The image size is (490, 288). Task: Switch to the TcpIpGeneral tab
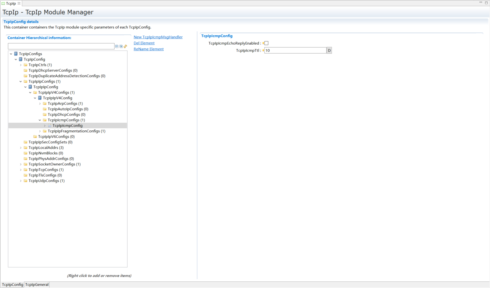click(37, 284)
